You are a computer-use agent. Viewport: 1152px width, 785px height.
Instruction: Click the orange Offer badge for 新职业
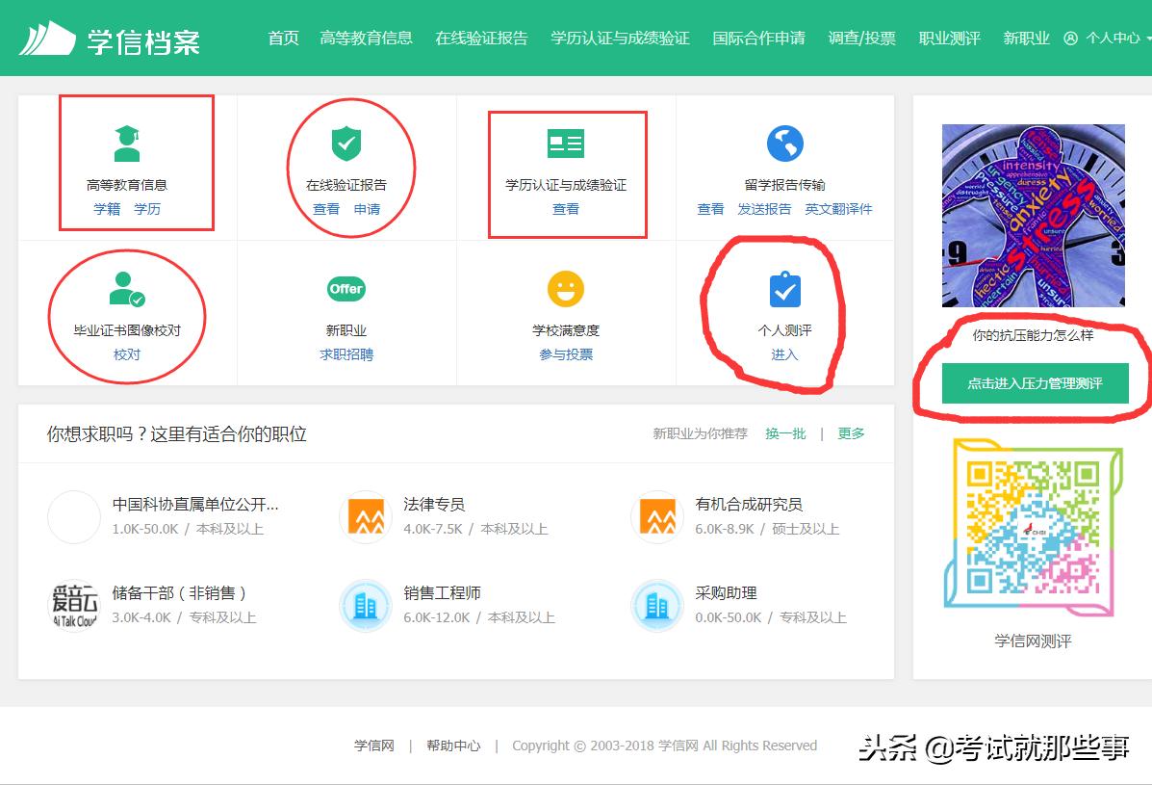[x=346, y=288]
